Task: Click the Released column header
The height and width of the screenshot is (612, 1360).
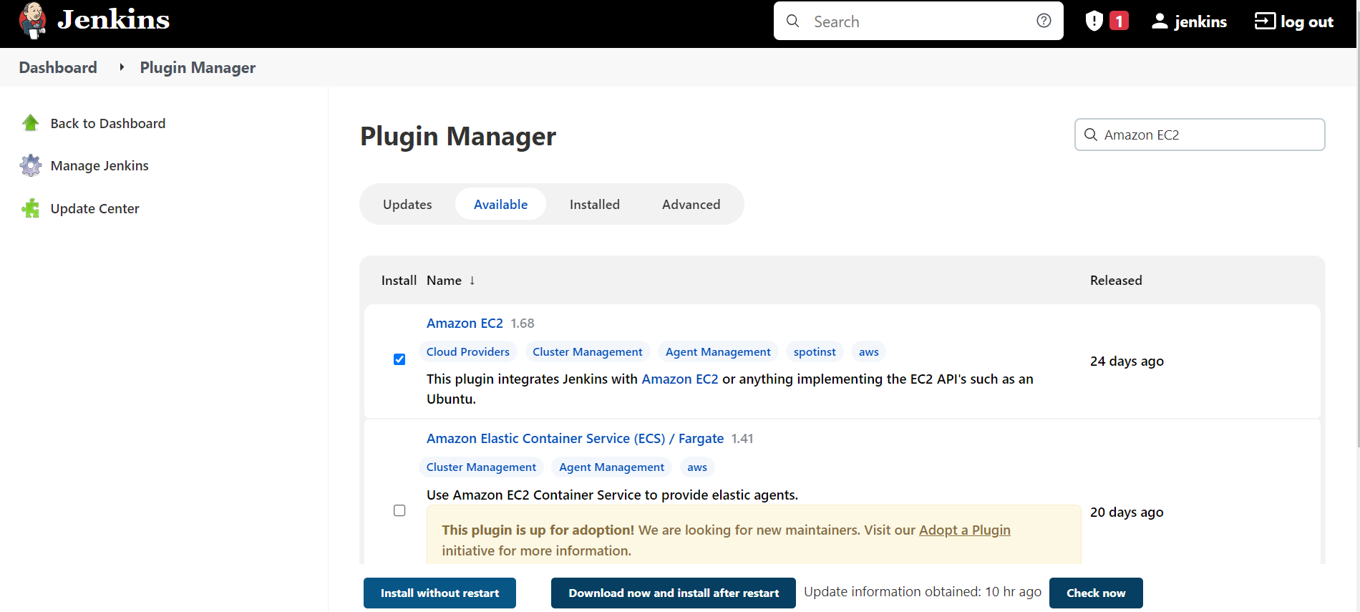Action: pos(1116,281)
